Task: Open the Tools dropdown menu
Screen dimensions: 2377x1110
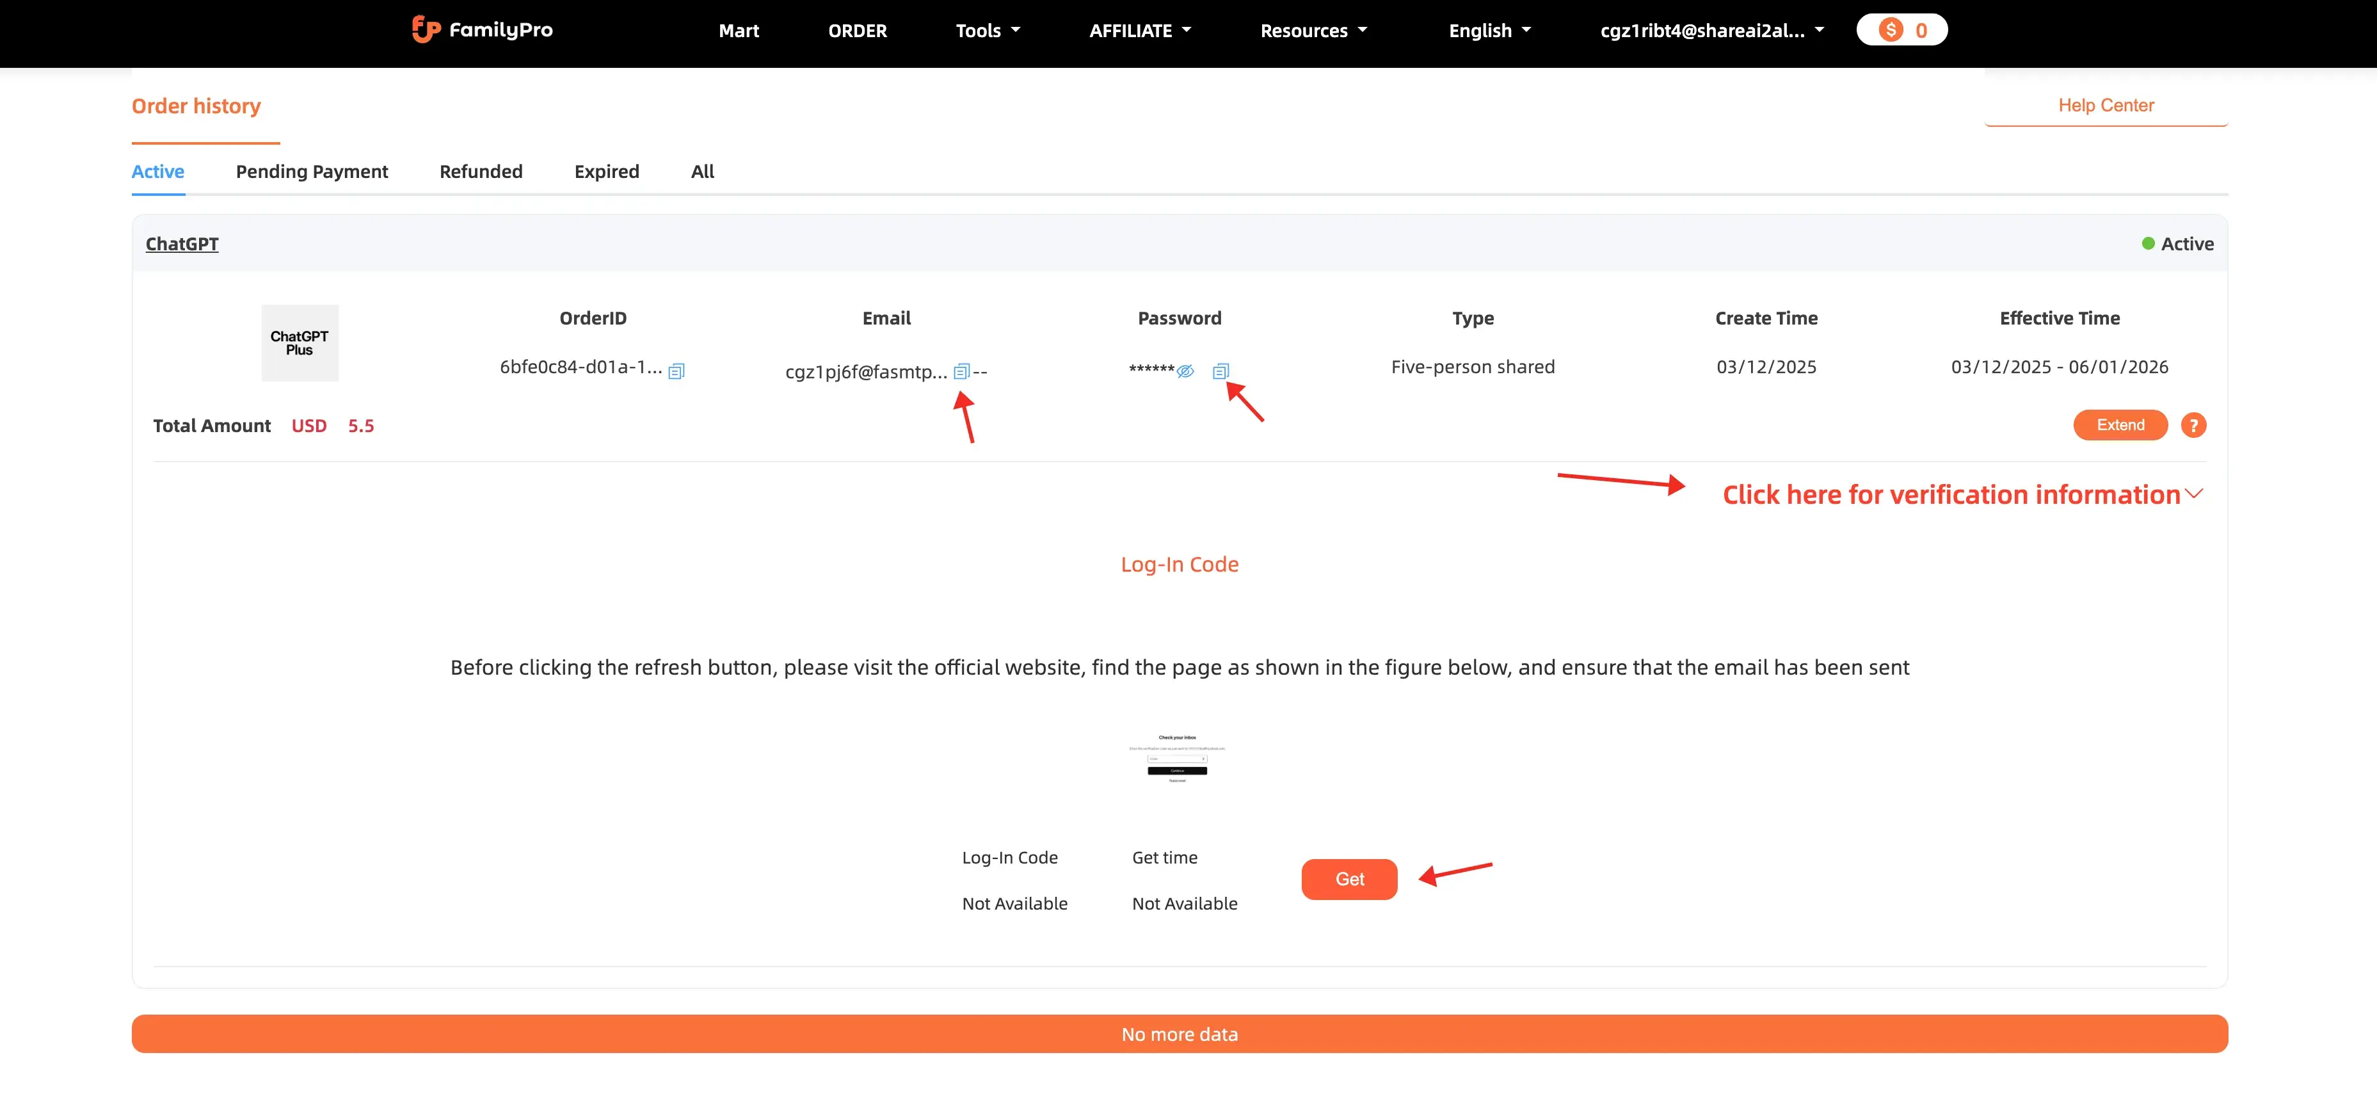Action: click(x=988, y=31)
